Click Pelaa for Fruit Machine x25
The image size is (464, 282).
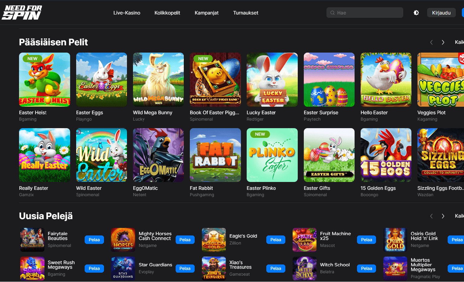[x=366, y=240]
